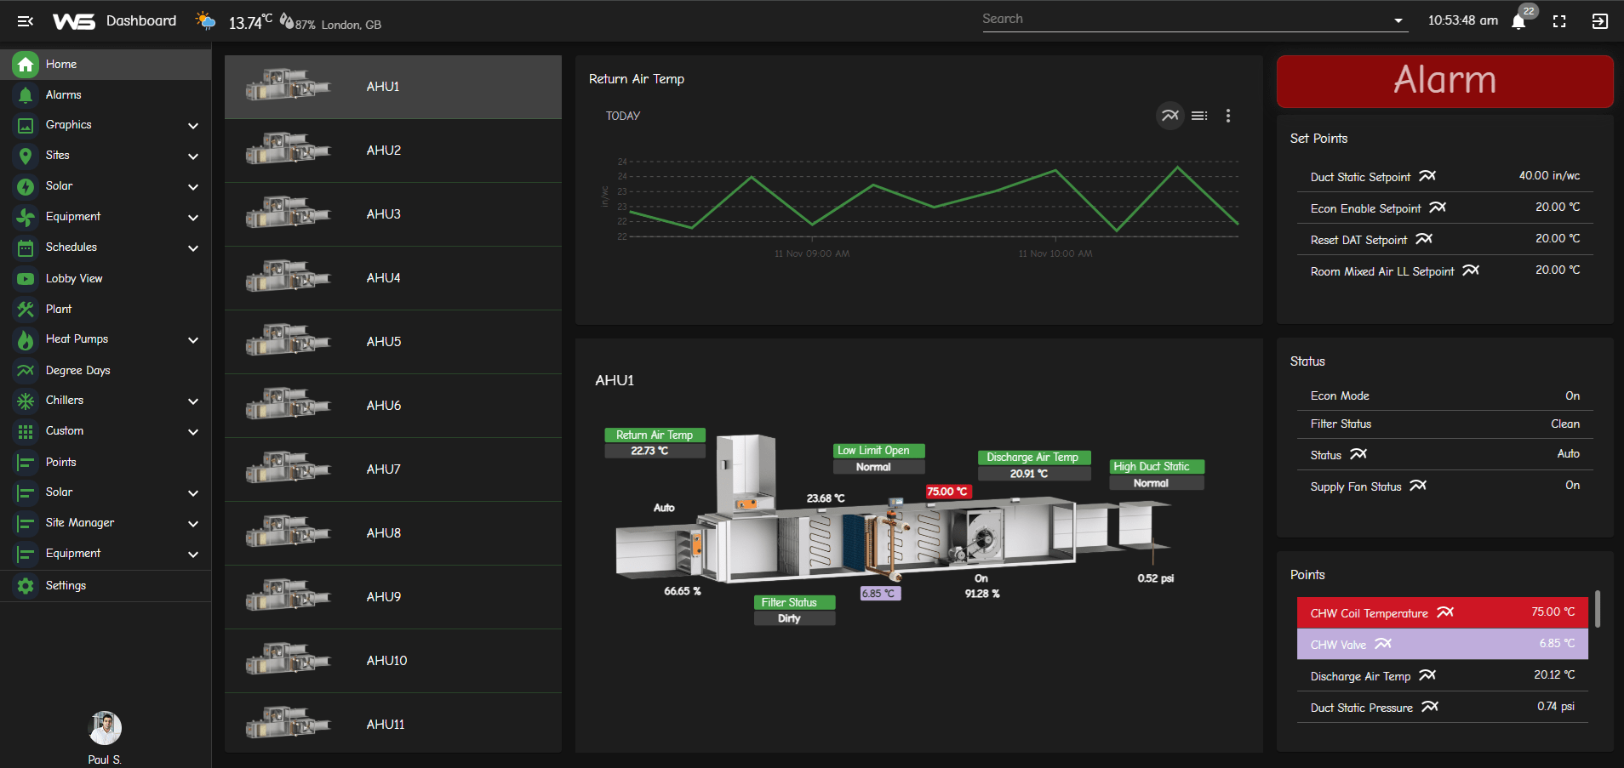Click the Settings gear in the sidebar
This screenshot has width=1624, height=768.
26,586
